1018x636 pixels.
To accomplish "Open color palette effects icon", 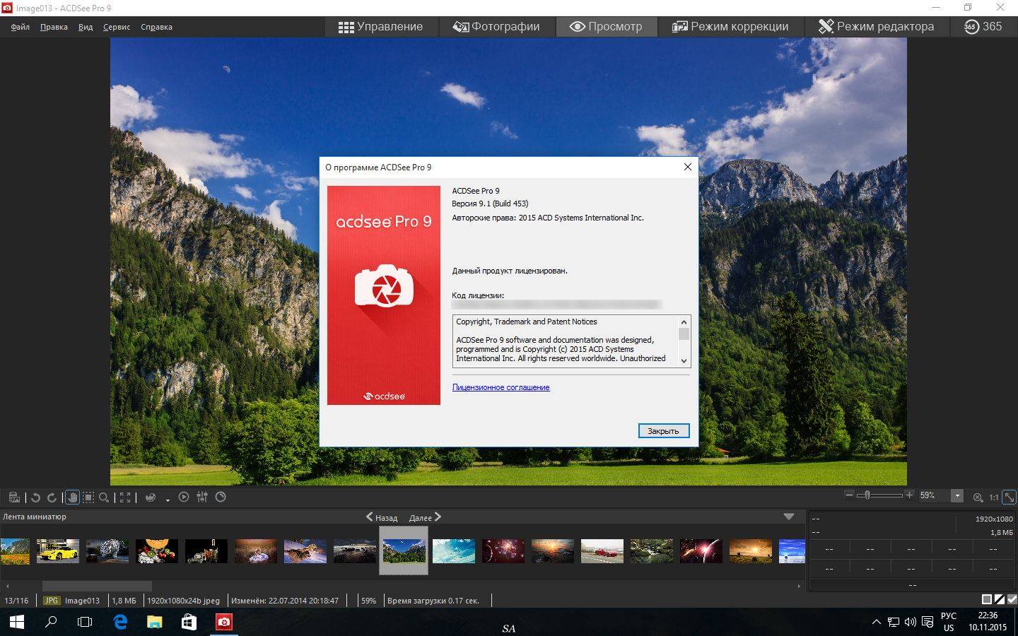I will (x=151, y=497).
